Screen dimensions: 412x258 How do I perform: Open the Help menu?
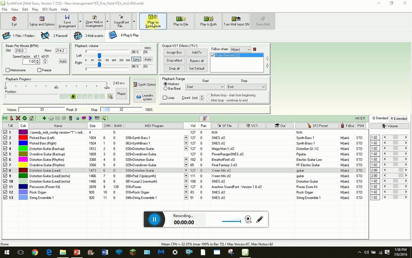pos(64,9)
